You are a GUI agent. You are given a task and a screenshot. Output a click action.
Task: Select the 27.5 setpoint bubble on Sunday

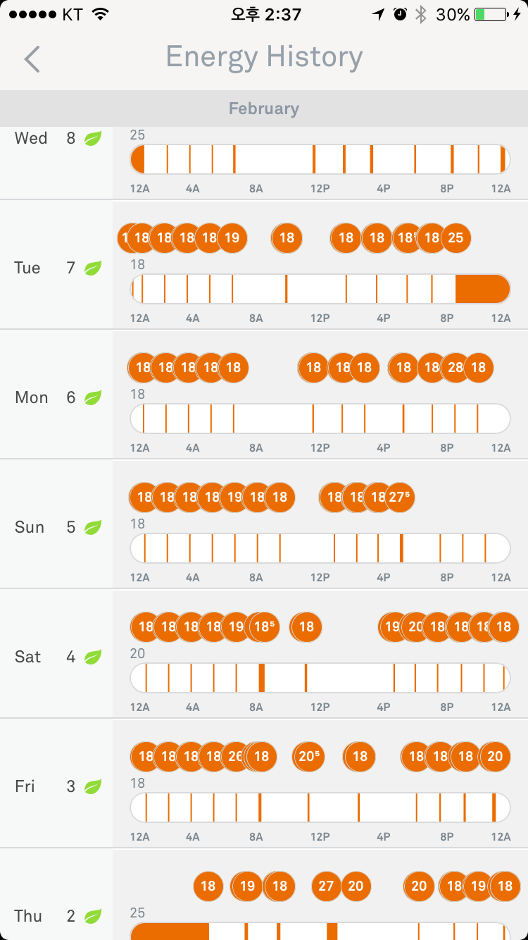pyautogui.click(x=400, y=497)
